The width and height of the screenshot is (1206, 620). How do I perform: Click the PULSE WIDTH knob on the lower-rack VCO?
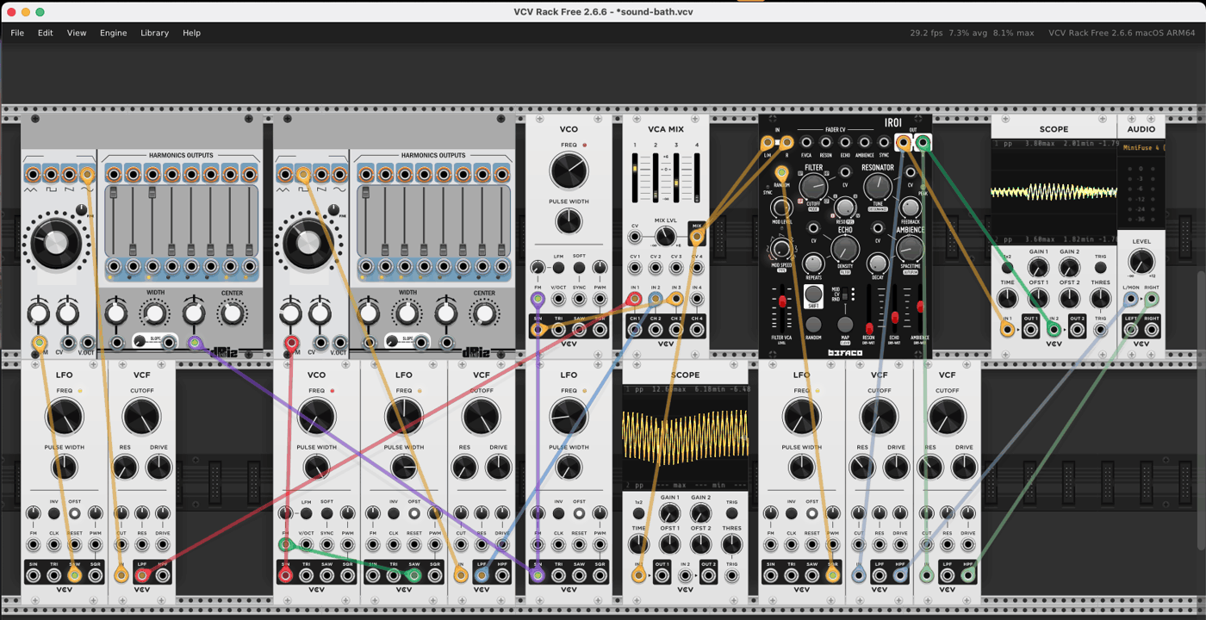click(x=316, y=468)
